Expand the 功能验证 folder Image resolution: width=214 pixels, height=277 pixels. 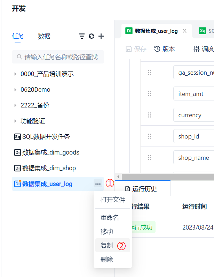pyautogui.click(x=15, y=121)
